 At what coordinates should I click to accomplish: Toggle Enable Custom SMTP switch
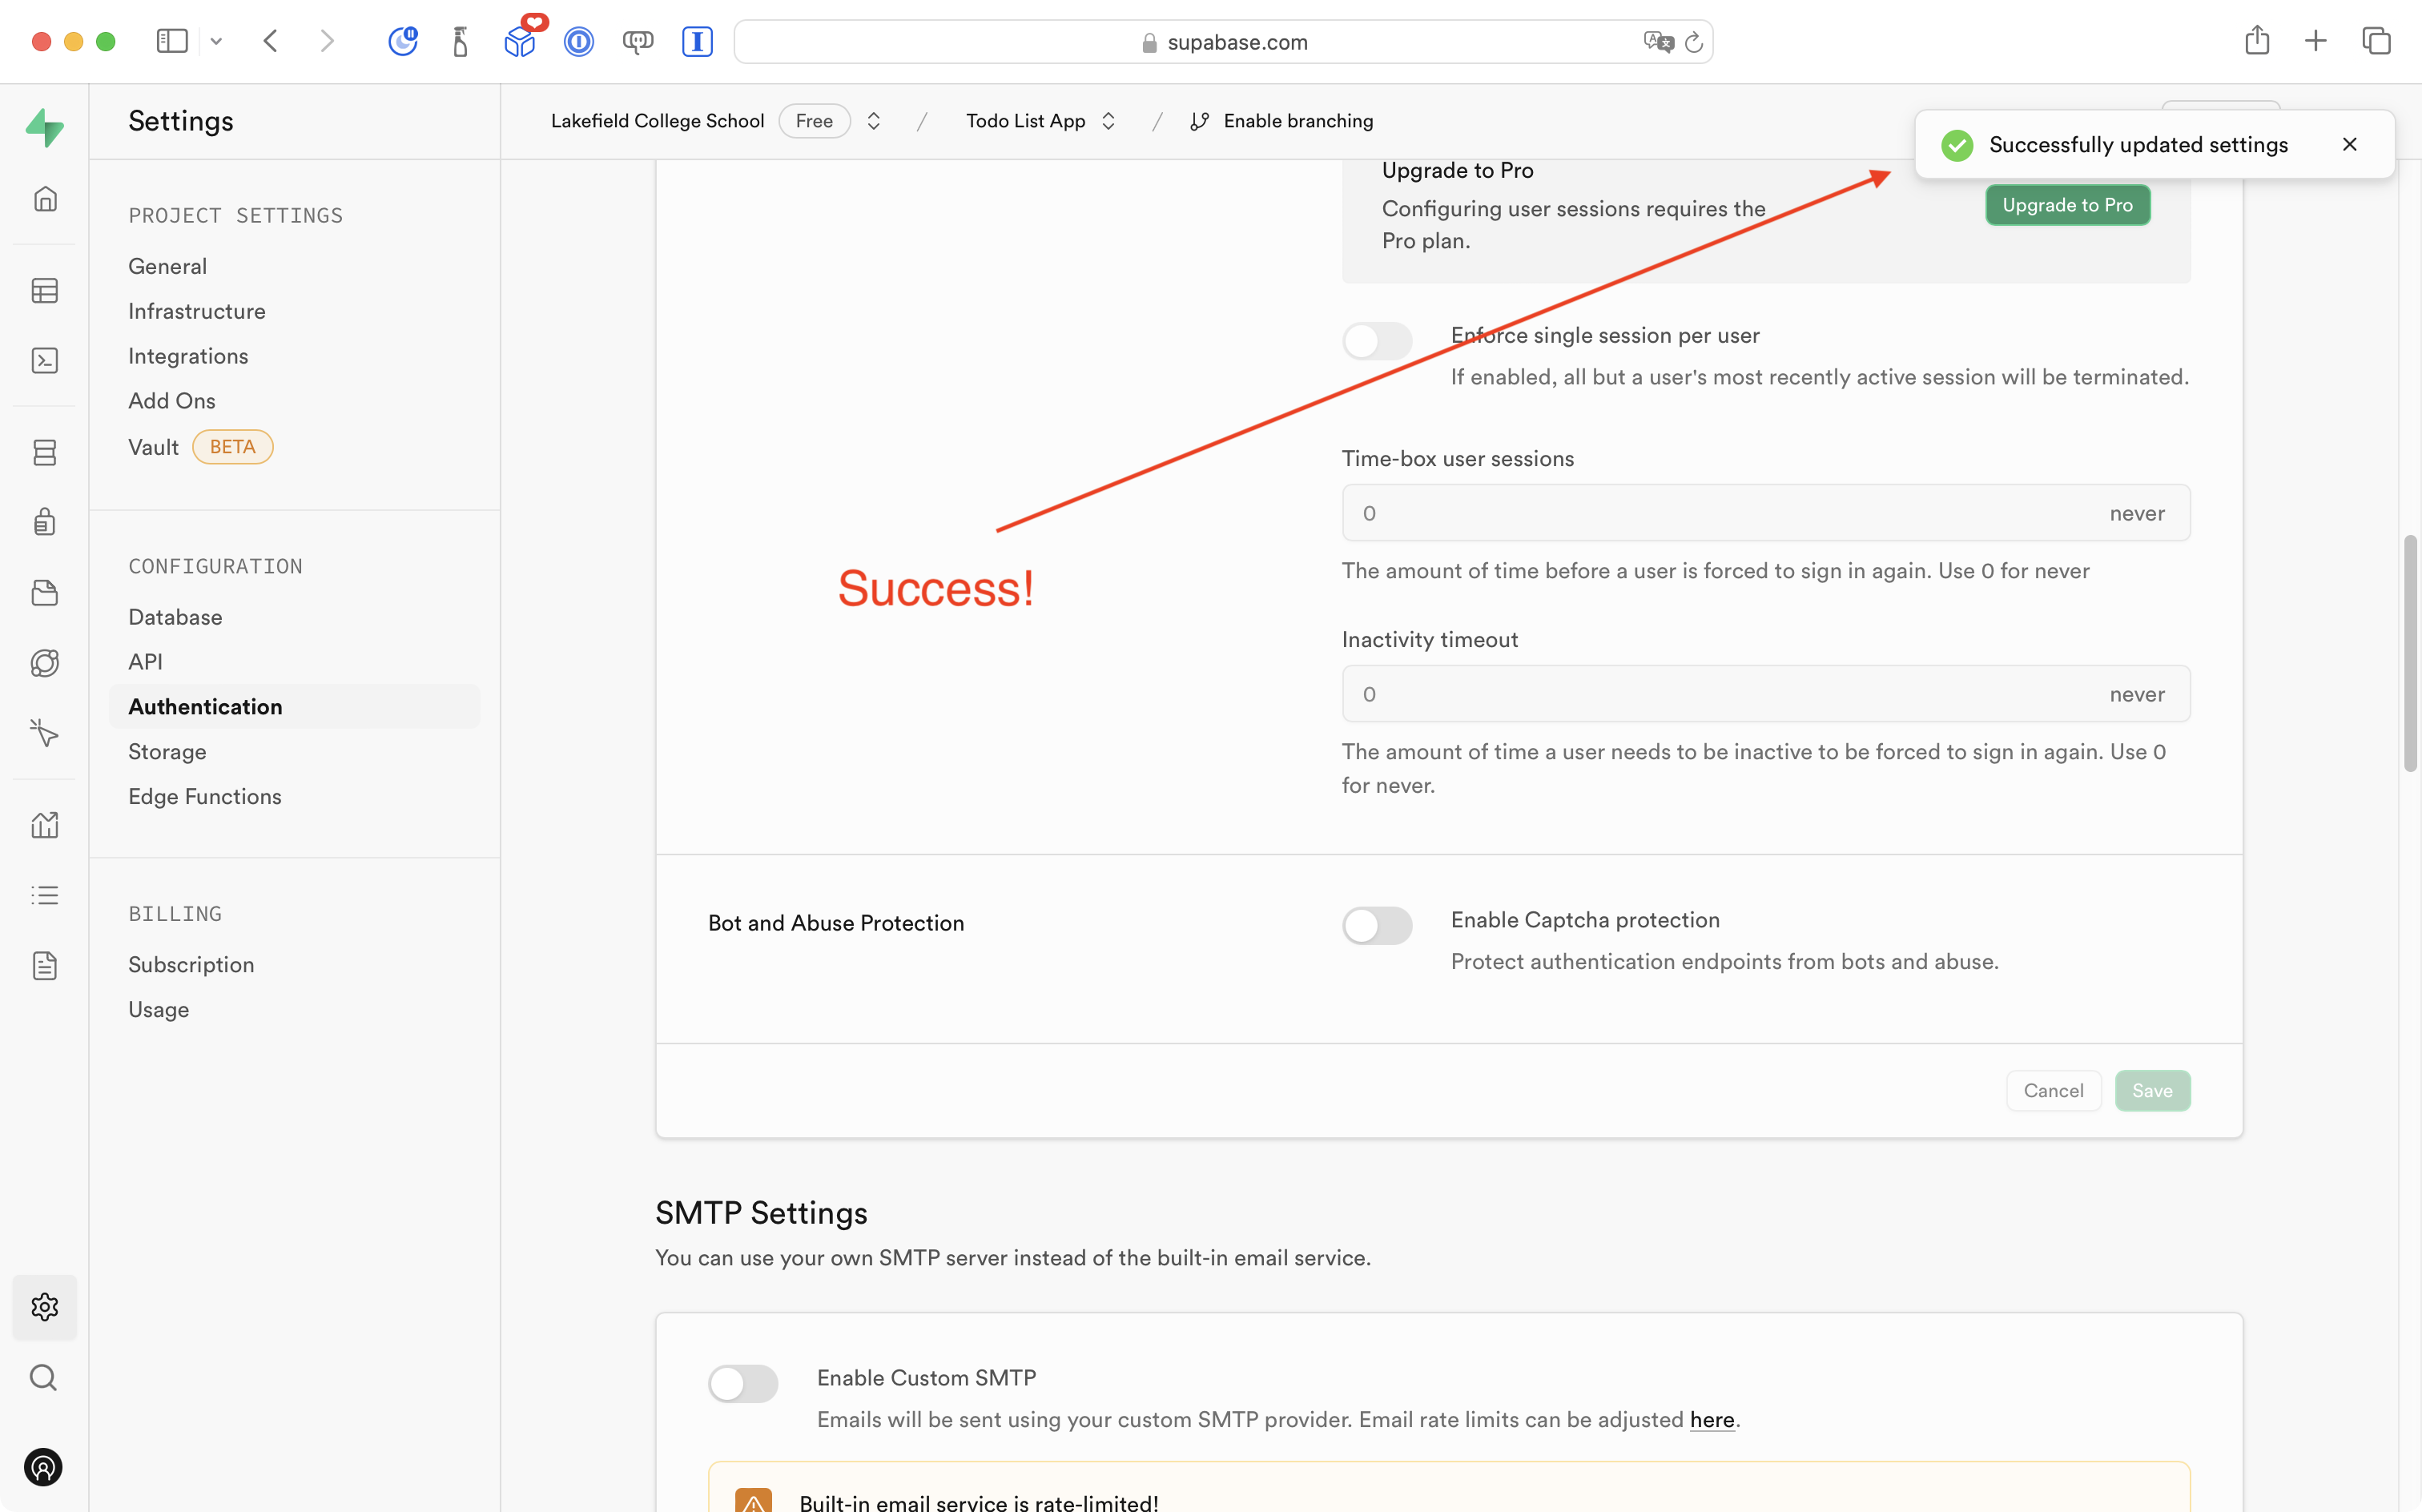point(742,1383)
